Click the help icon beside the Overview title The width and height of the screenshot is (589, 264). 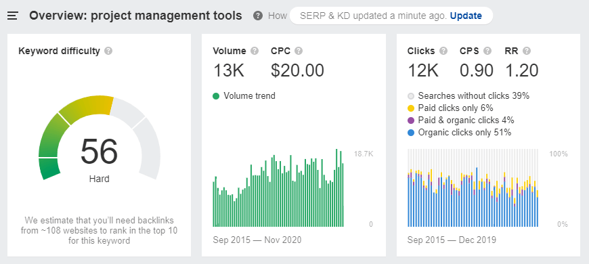(x=258, y=16)
